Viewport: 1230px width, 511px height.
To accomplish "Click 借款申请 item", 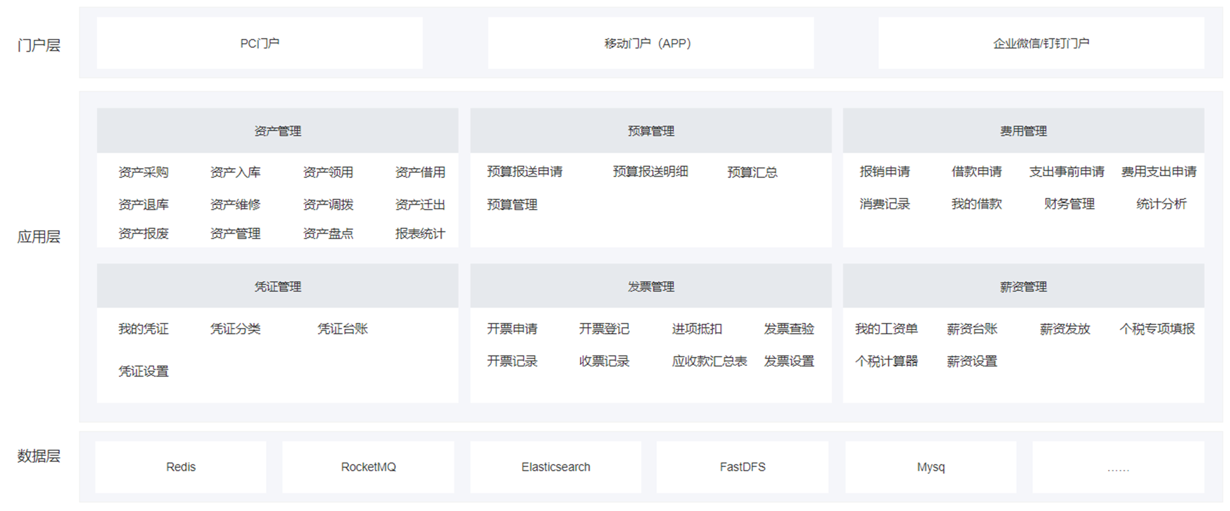I will point(977,172).
